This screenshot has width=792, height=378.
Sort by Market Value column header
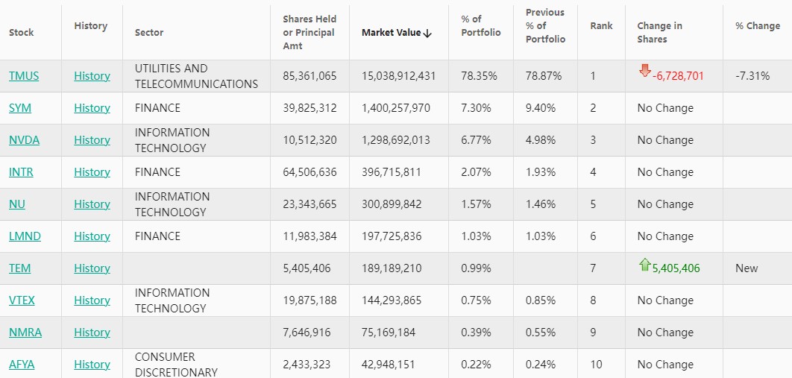click(396, 33)
